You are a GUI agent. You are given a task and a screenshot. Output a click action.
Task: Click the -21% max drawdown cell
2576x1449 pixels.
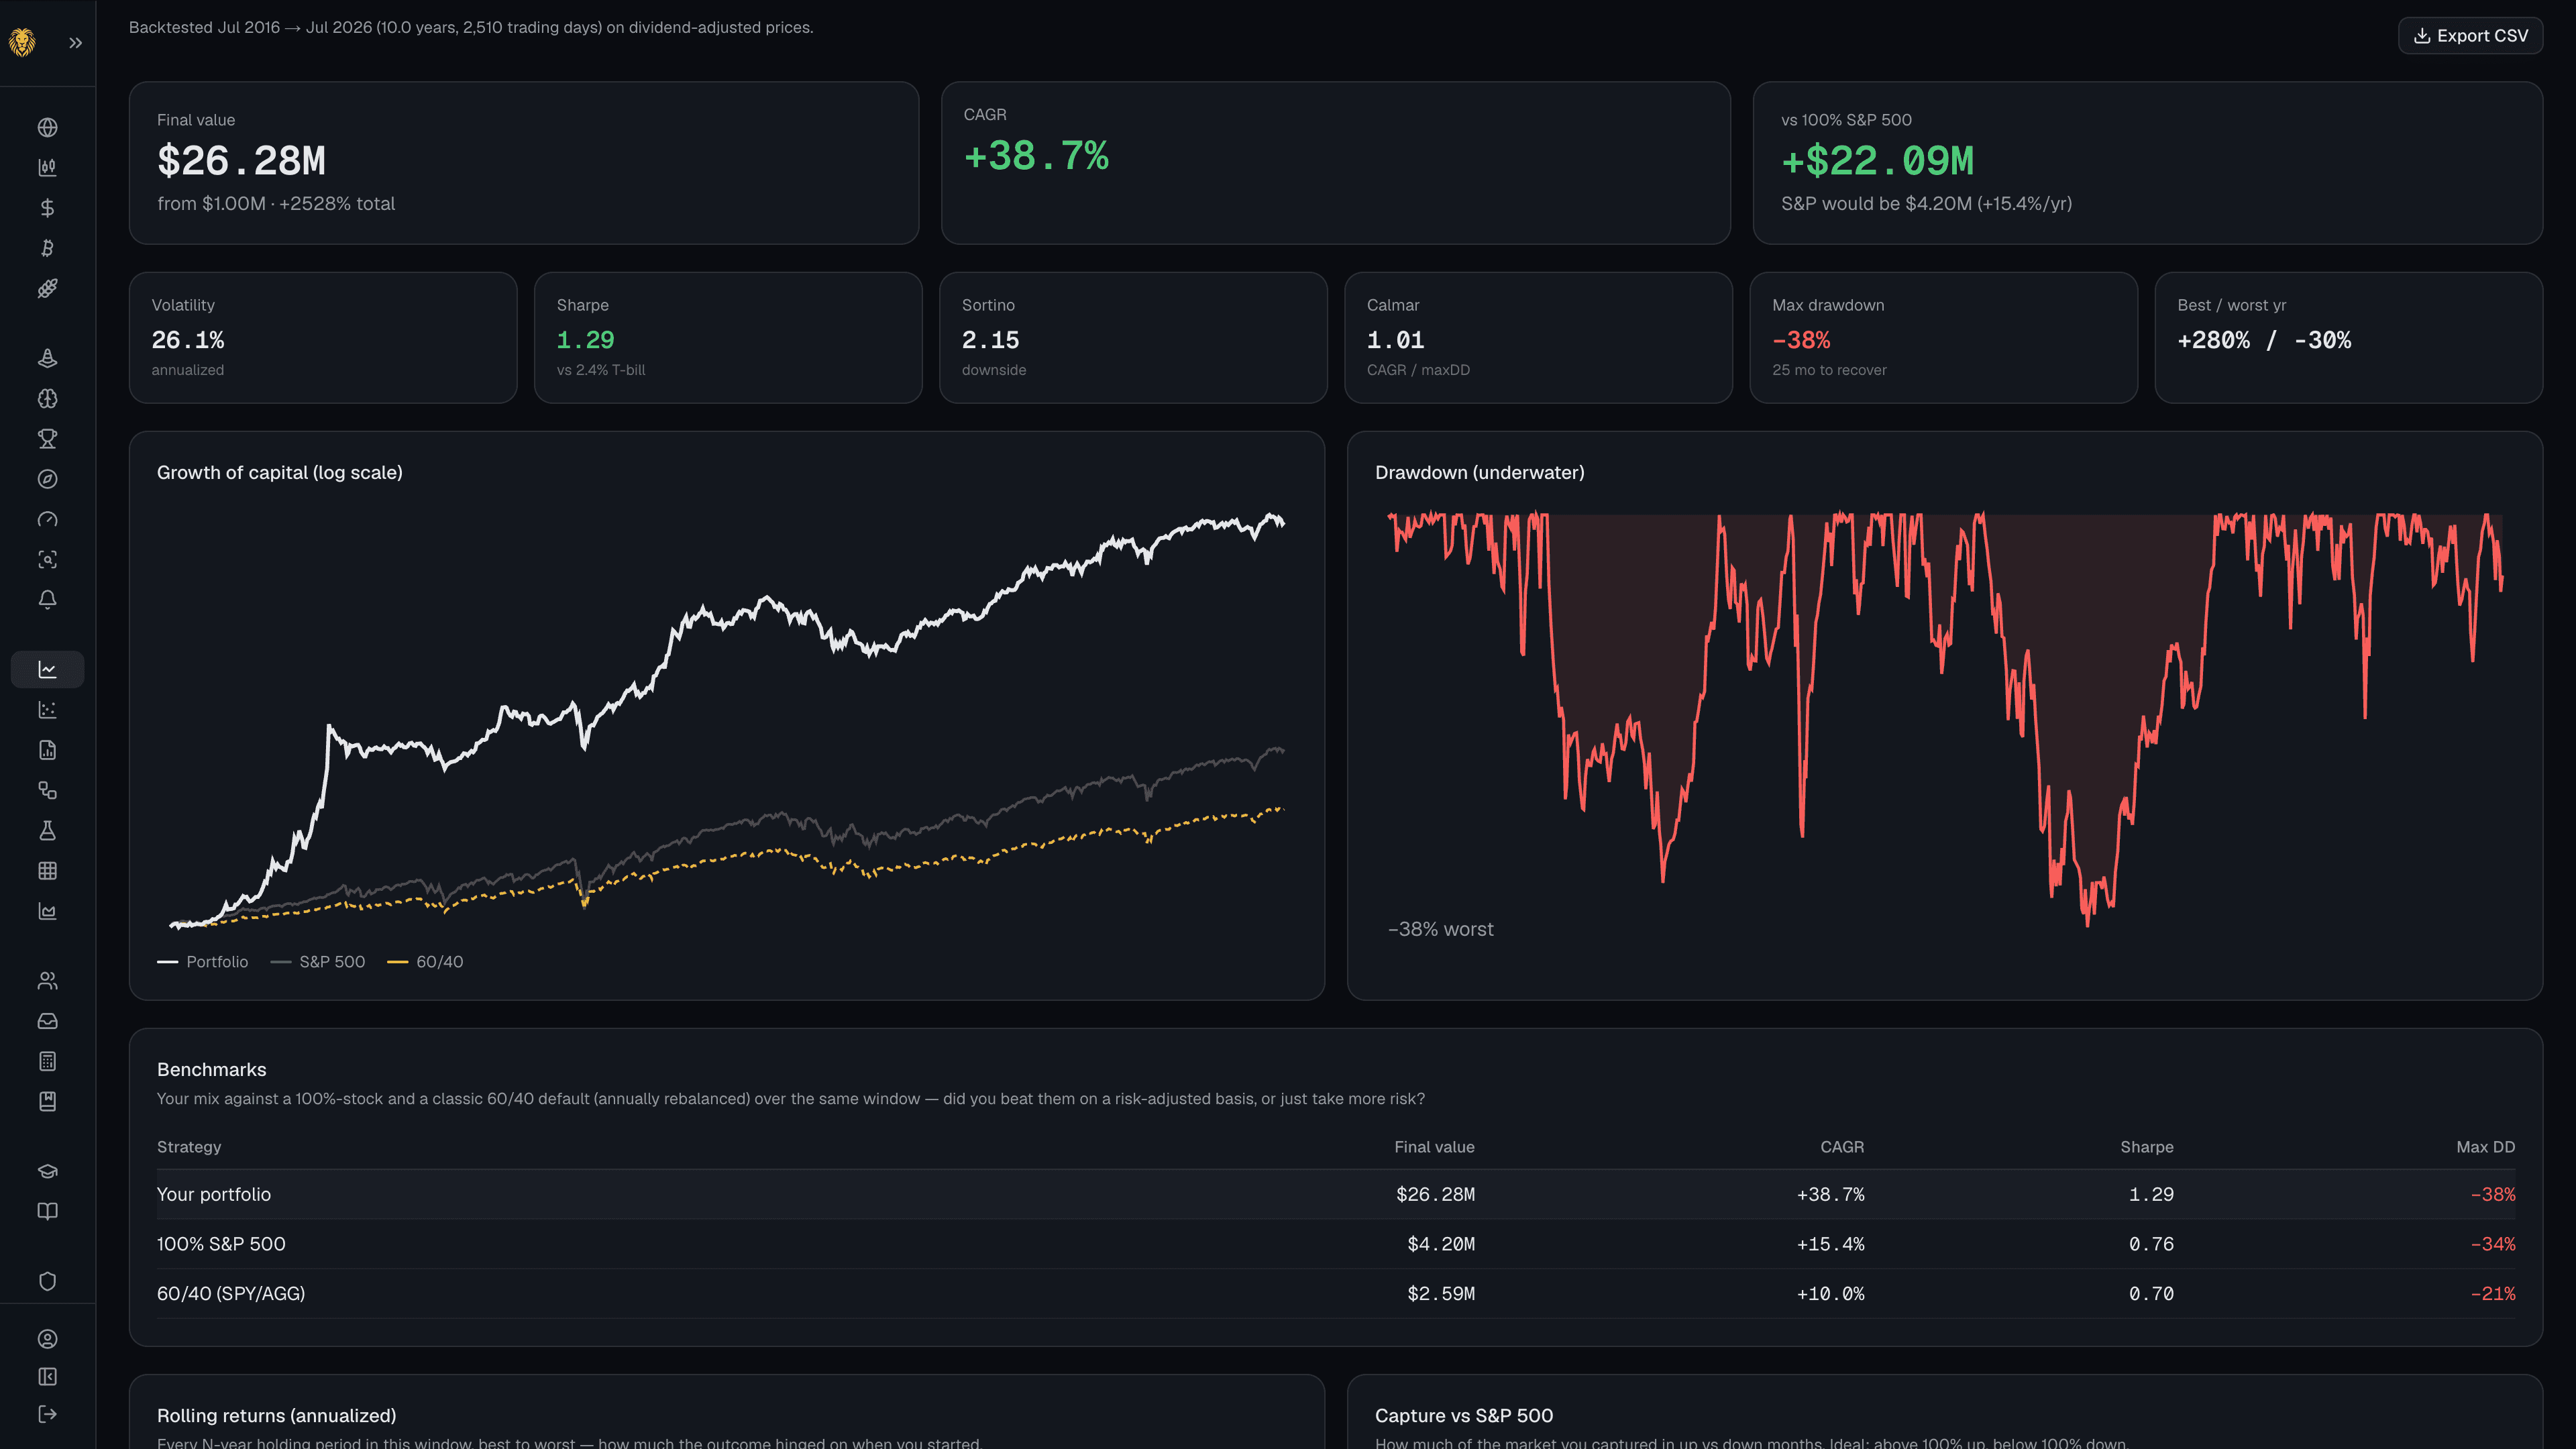point(2493,1294)
